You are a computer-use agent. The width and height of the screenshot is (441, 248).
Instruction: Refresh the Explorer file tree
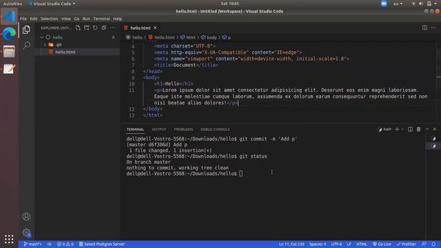click(x=95, y=28)
